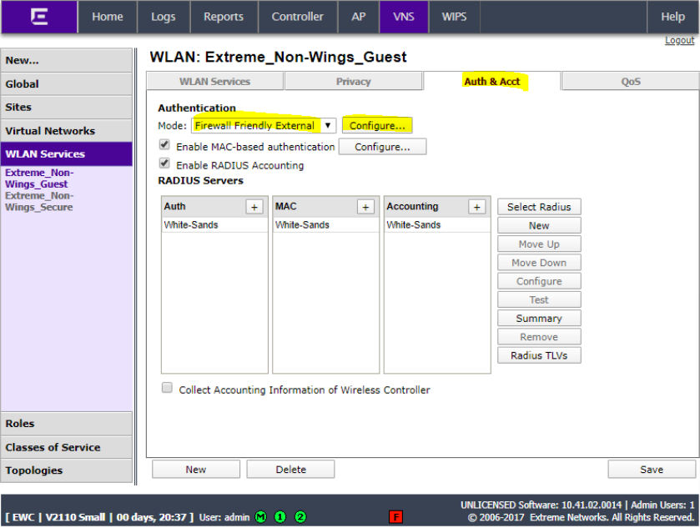Screen dimensions: 700x528
Task: Select New... in the left sidebar
Action: (x=67, y=61)
